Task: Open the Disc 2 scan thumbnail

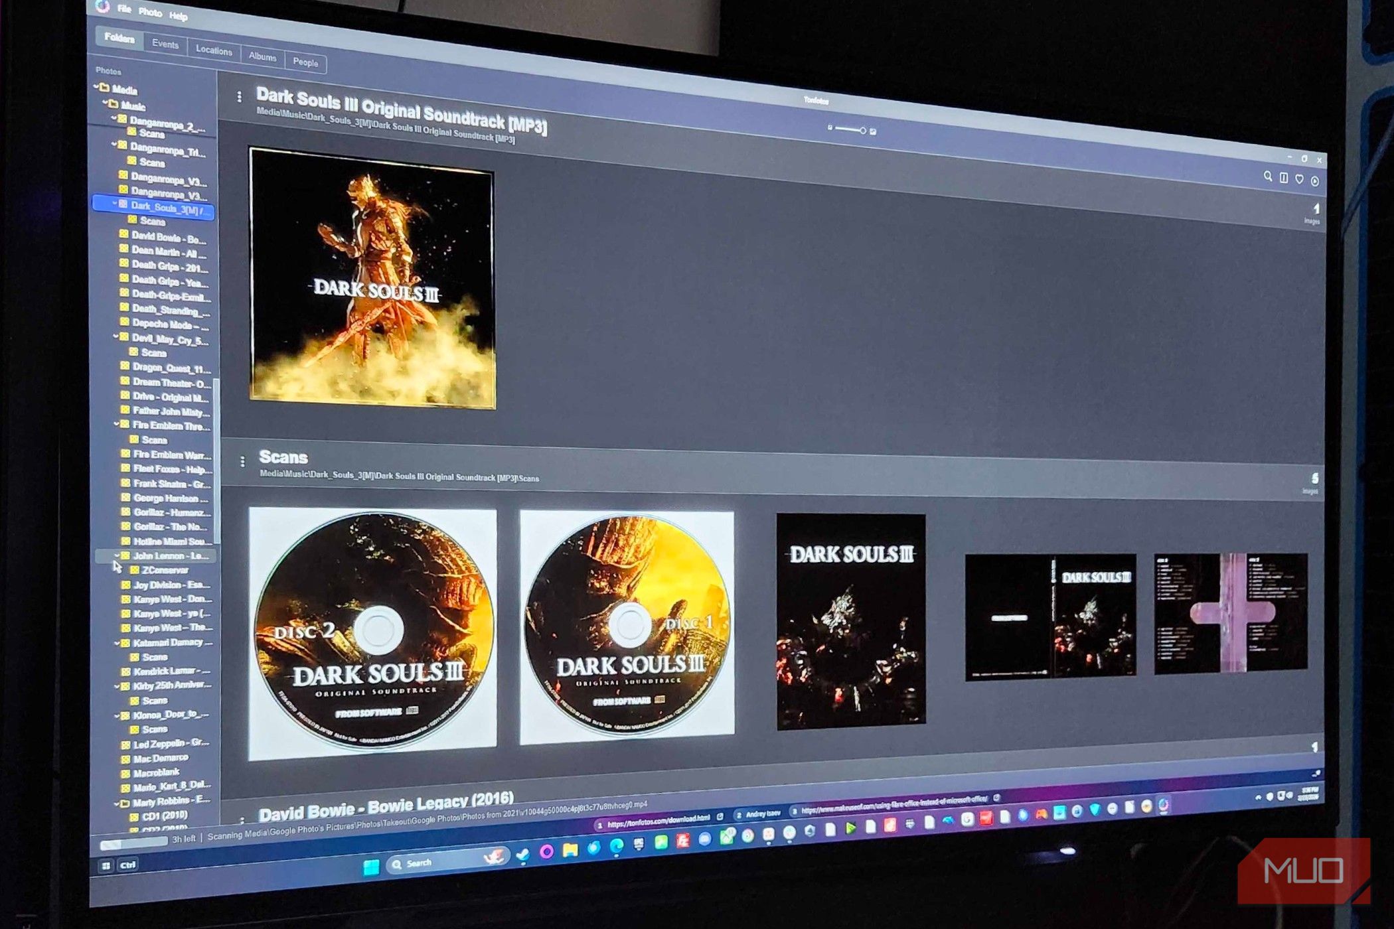Action: [x=372, y=633]
